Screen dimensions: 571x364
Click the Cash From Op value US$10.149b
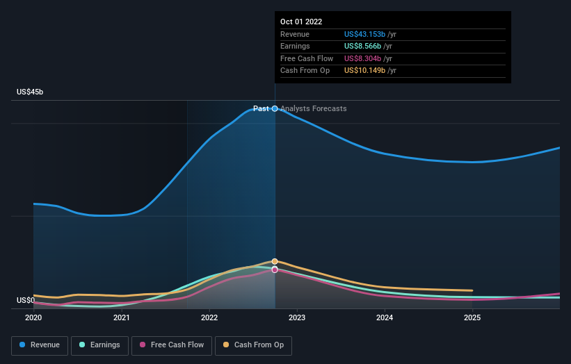pos(364,71)
